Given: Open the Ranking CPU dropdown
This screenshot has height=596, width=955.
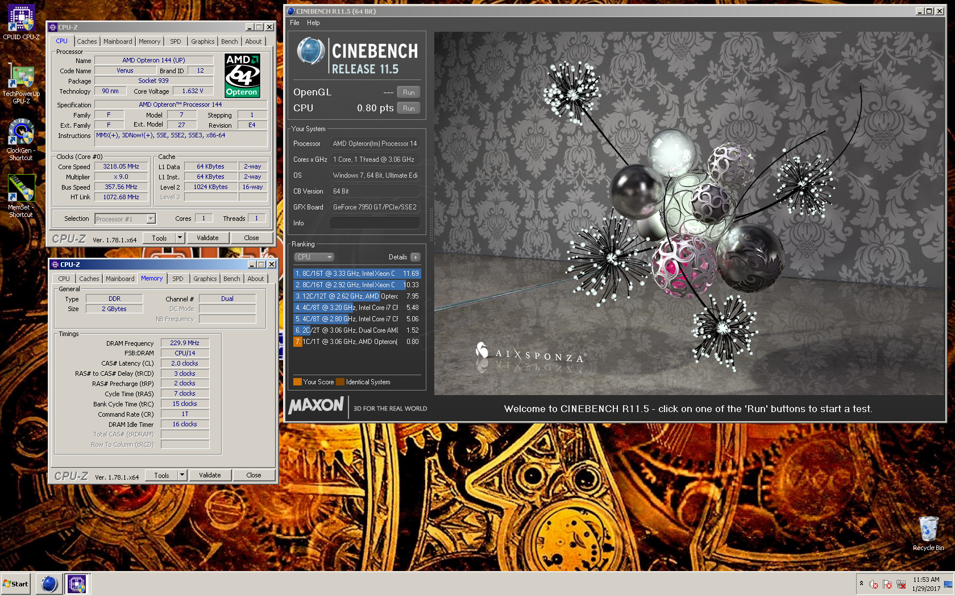Looking at the screenshot, I should (x=314, y=257).
